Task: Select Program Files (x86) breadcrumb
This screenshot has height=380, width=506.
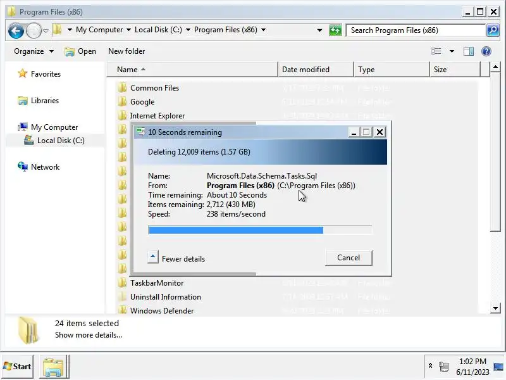Action: [x=226, y=30]
